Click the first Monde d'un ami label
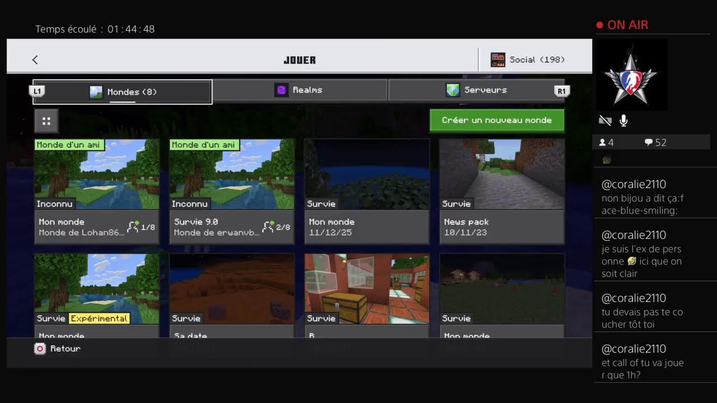The image size is (717, 403). point(68,145)
